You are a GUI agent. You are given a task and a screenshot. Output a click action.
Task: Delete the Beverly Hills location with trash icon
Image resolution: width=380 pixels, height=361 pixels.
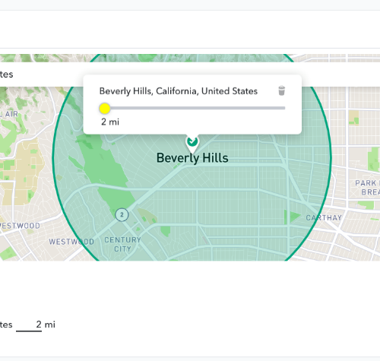(x=281, y=90)
